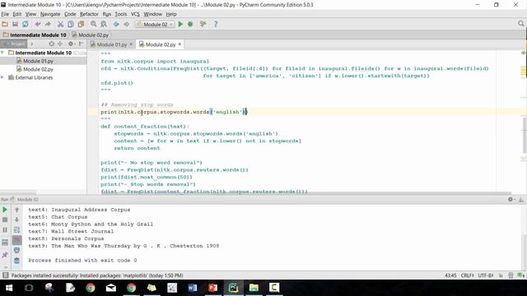Image resolution: width=527 pixels, height=296 pixels.
Task: Move up the stack trace arrow
Action: click(x=16, y=210)
